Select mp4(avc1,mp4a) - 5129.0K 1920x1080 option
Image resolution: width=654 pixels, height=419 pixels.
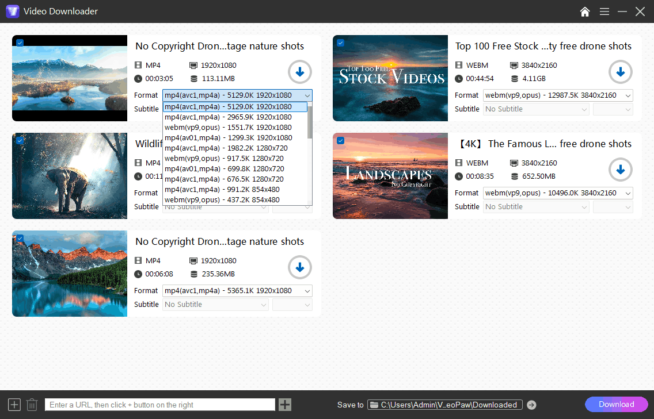point(235,107)
